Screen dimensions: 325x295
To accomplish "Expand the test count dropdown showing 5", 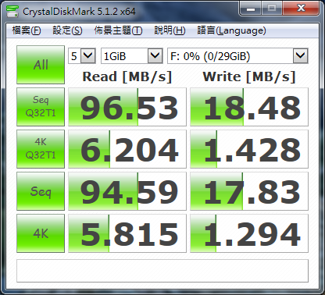I will click(x=88, y=55).
